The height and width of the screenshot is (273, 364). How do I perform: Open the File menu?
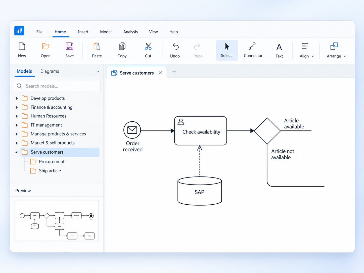click(x=39, y=32)
